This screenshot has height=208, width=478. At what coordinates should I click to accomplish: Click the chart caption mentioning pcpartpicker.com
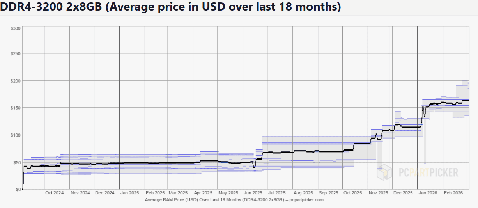tap(234, 200)
